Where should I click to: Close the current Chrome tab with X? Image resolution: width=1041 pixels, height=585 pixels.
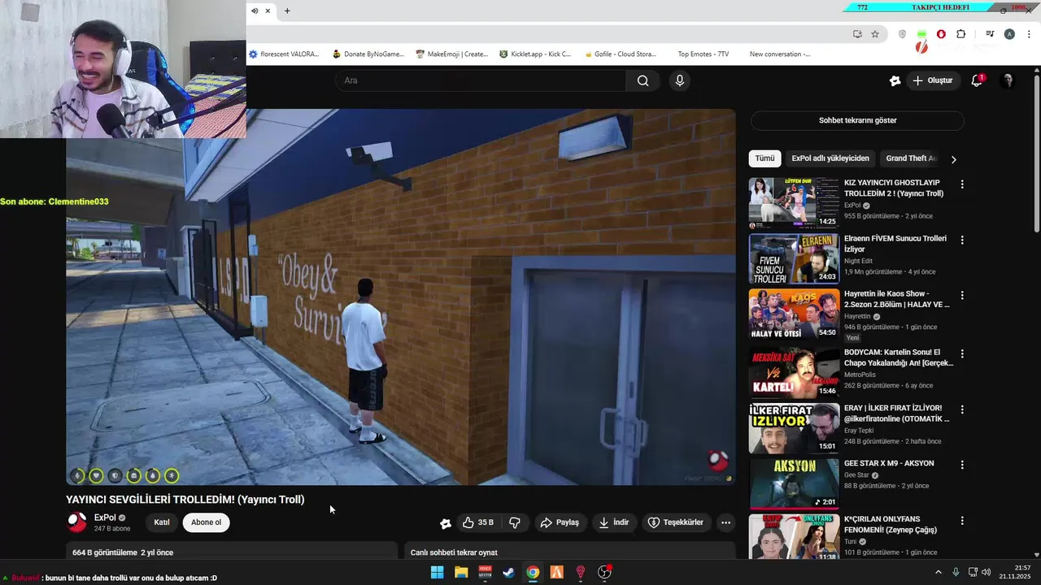tap(268, 11)
